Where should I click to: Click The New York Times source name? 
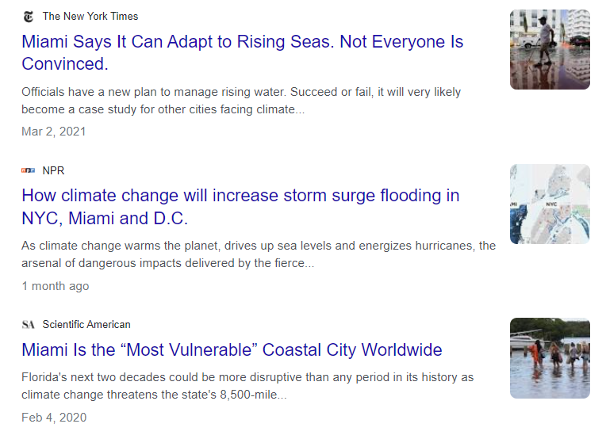90,16
